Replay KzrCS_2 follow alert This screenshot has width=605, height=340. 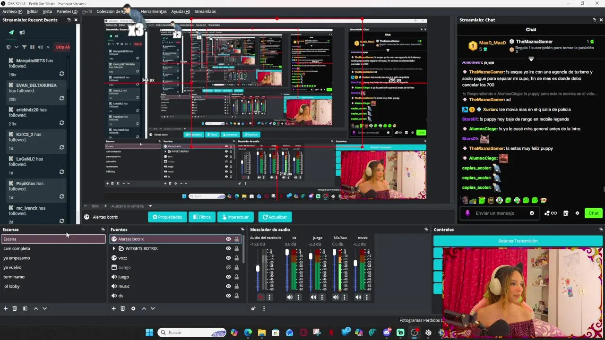point(61,147)
